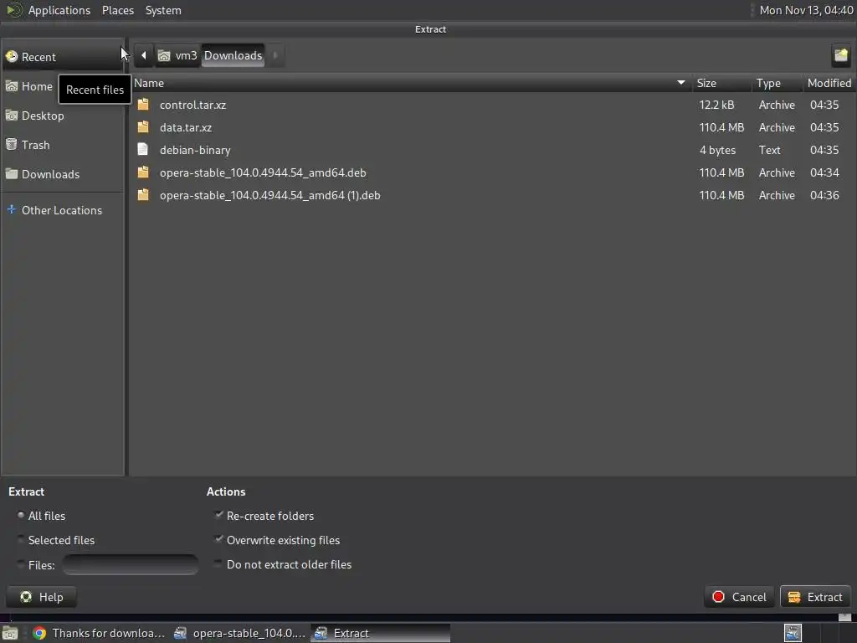Click the Recent clock icon in sidebar
Viewport: 857px width, 643px height.
tap(12, 56)
